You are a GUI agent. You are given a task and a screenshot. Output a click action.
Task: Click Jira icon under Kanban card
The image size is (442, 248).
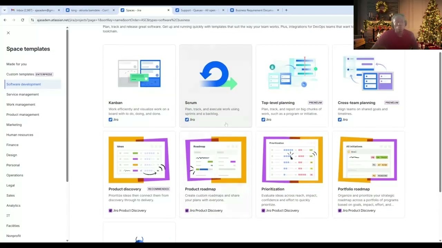pos(110,120)
